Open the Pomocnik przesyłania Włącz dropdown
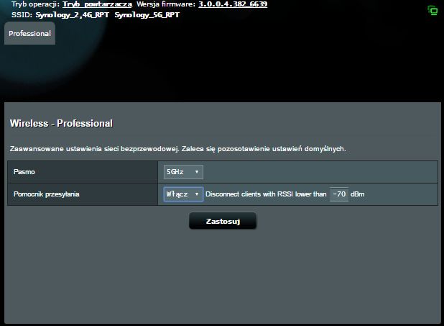The height and width of the screenshot is (326, 444). pyautogui.click(x=183, y=194)
